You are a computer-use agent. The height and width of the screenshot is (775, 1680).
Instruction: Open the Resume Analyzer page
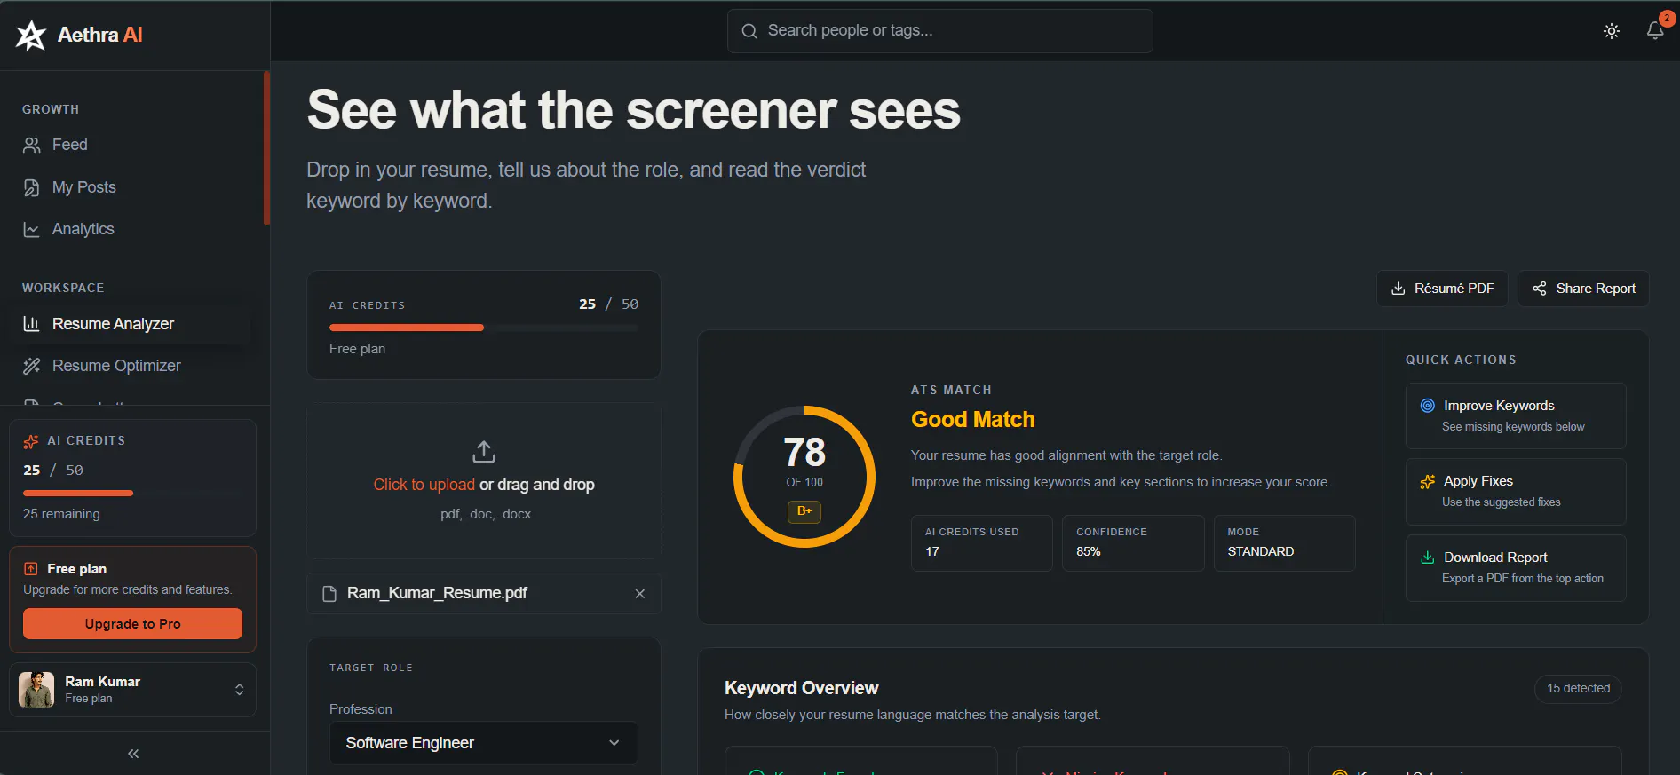pyautogui.click(x=131, y=324)
